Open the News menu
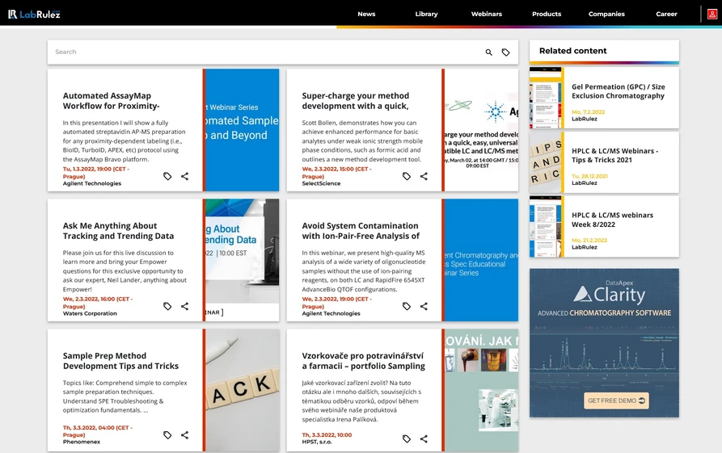722x453 pixels. [366, 15]
